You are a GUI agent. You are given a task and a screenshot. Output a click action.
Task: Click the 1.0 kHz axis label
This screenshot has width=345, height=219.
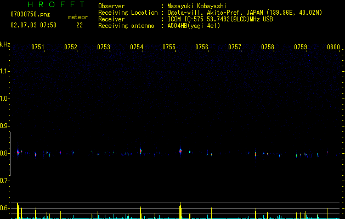coord(4,99)
